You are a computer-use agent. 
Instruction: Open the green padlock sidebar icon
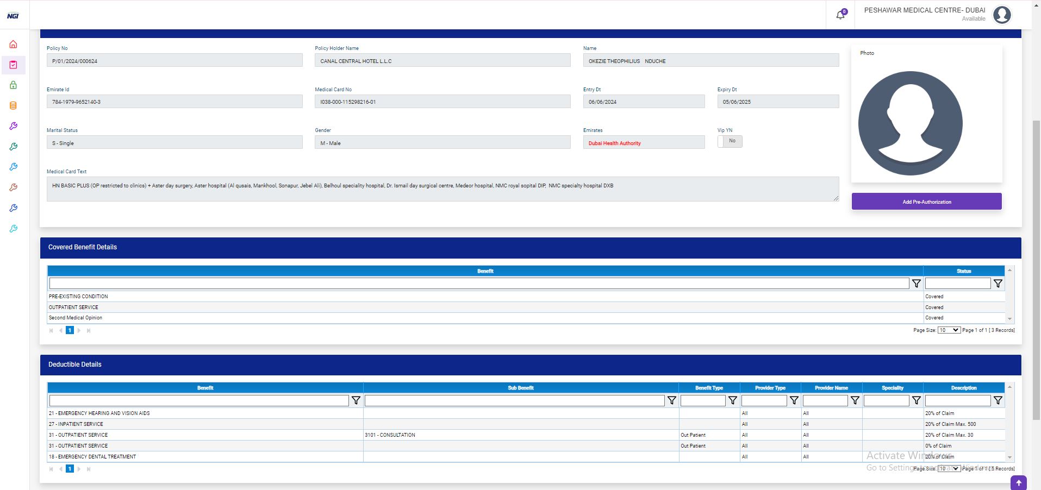(13, 85)
